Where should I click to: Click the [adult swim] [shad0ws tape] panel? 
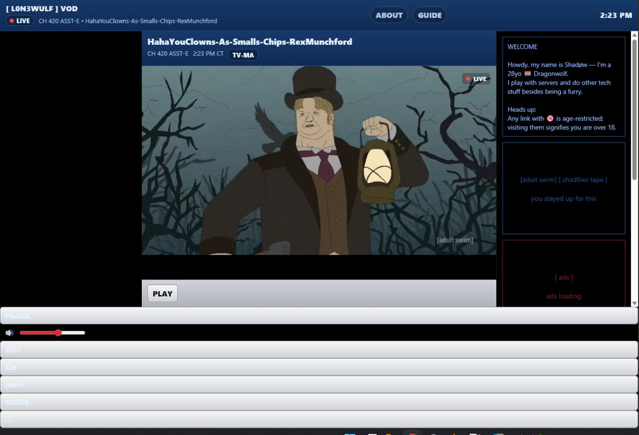click(564, 188)
